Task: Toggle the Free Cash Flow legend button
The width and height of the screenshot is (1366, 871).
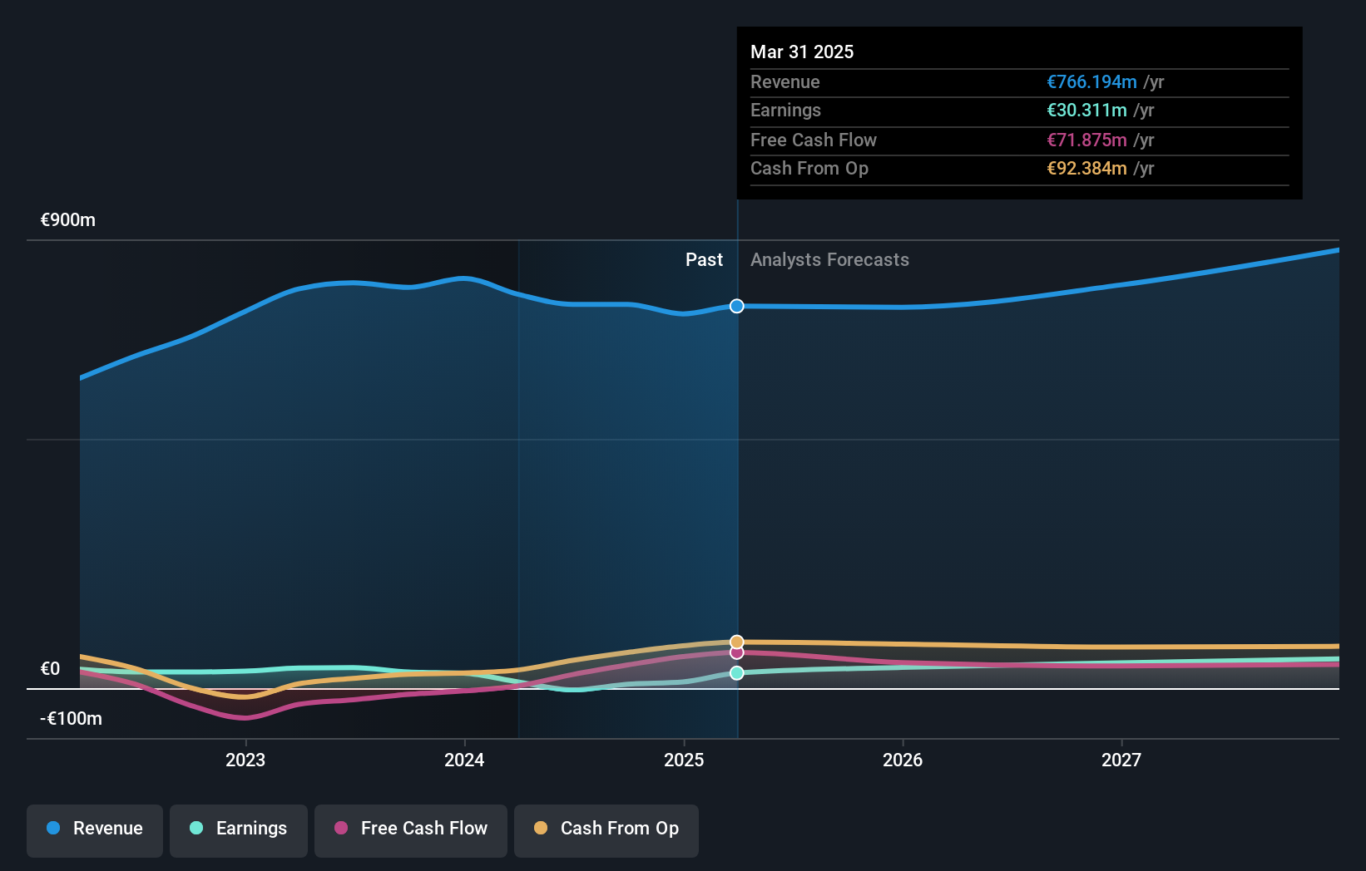Action: [411, 830]
